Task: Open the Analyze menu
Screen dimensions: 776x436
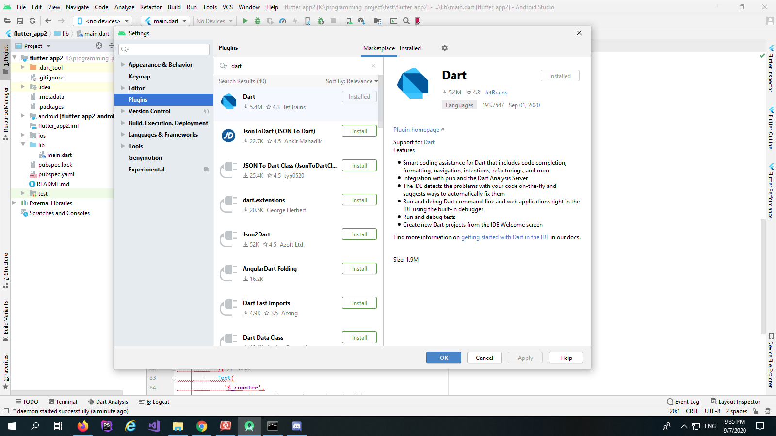Action: 124,7
